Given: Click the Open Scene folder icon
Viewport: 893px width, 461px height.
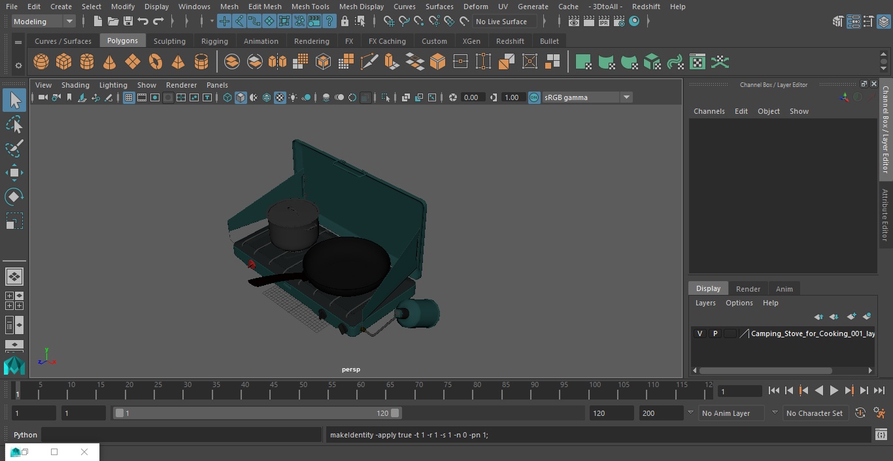Looking at the screenshot, I should click(x=113, y=22).
